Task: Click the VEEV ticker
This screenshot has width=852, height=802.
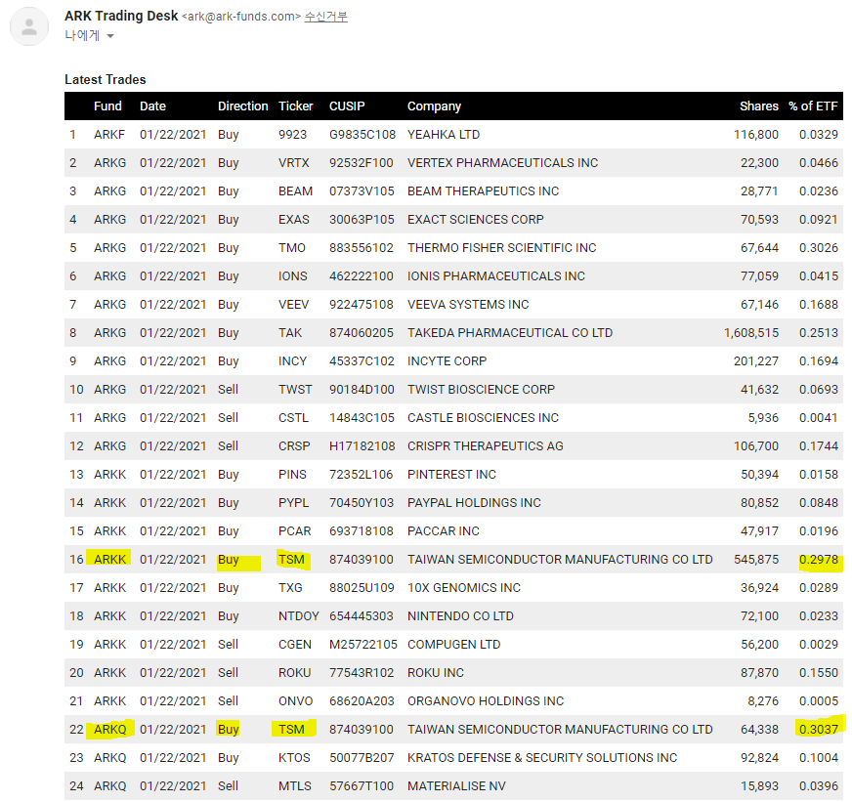Action: point(294,304)
